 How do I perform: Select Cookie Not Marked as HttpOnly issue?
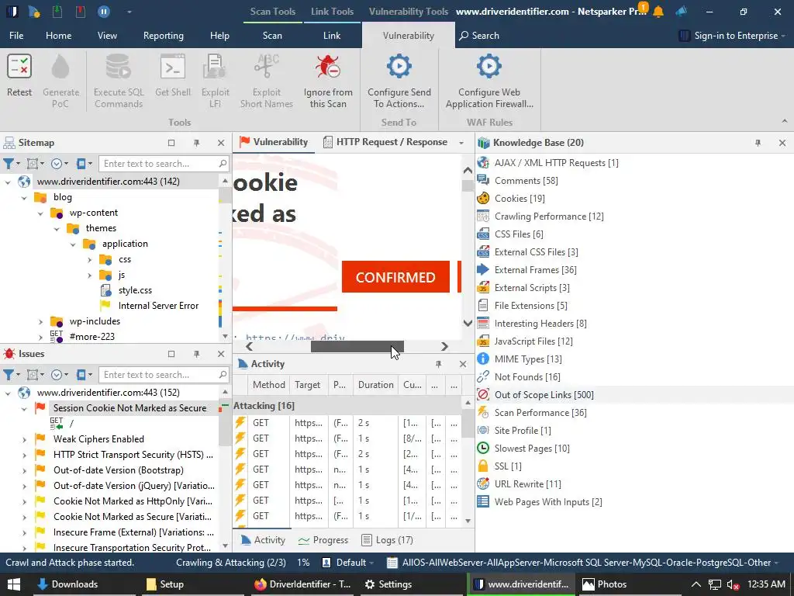133,501
